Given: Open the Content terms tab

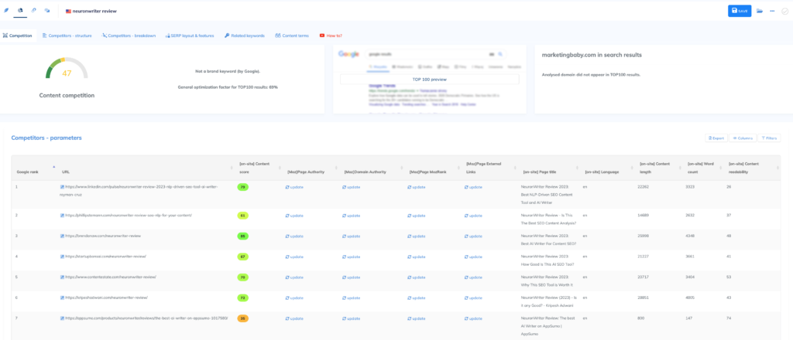Looking at the screenshot, I should coord(292,36).
